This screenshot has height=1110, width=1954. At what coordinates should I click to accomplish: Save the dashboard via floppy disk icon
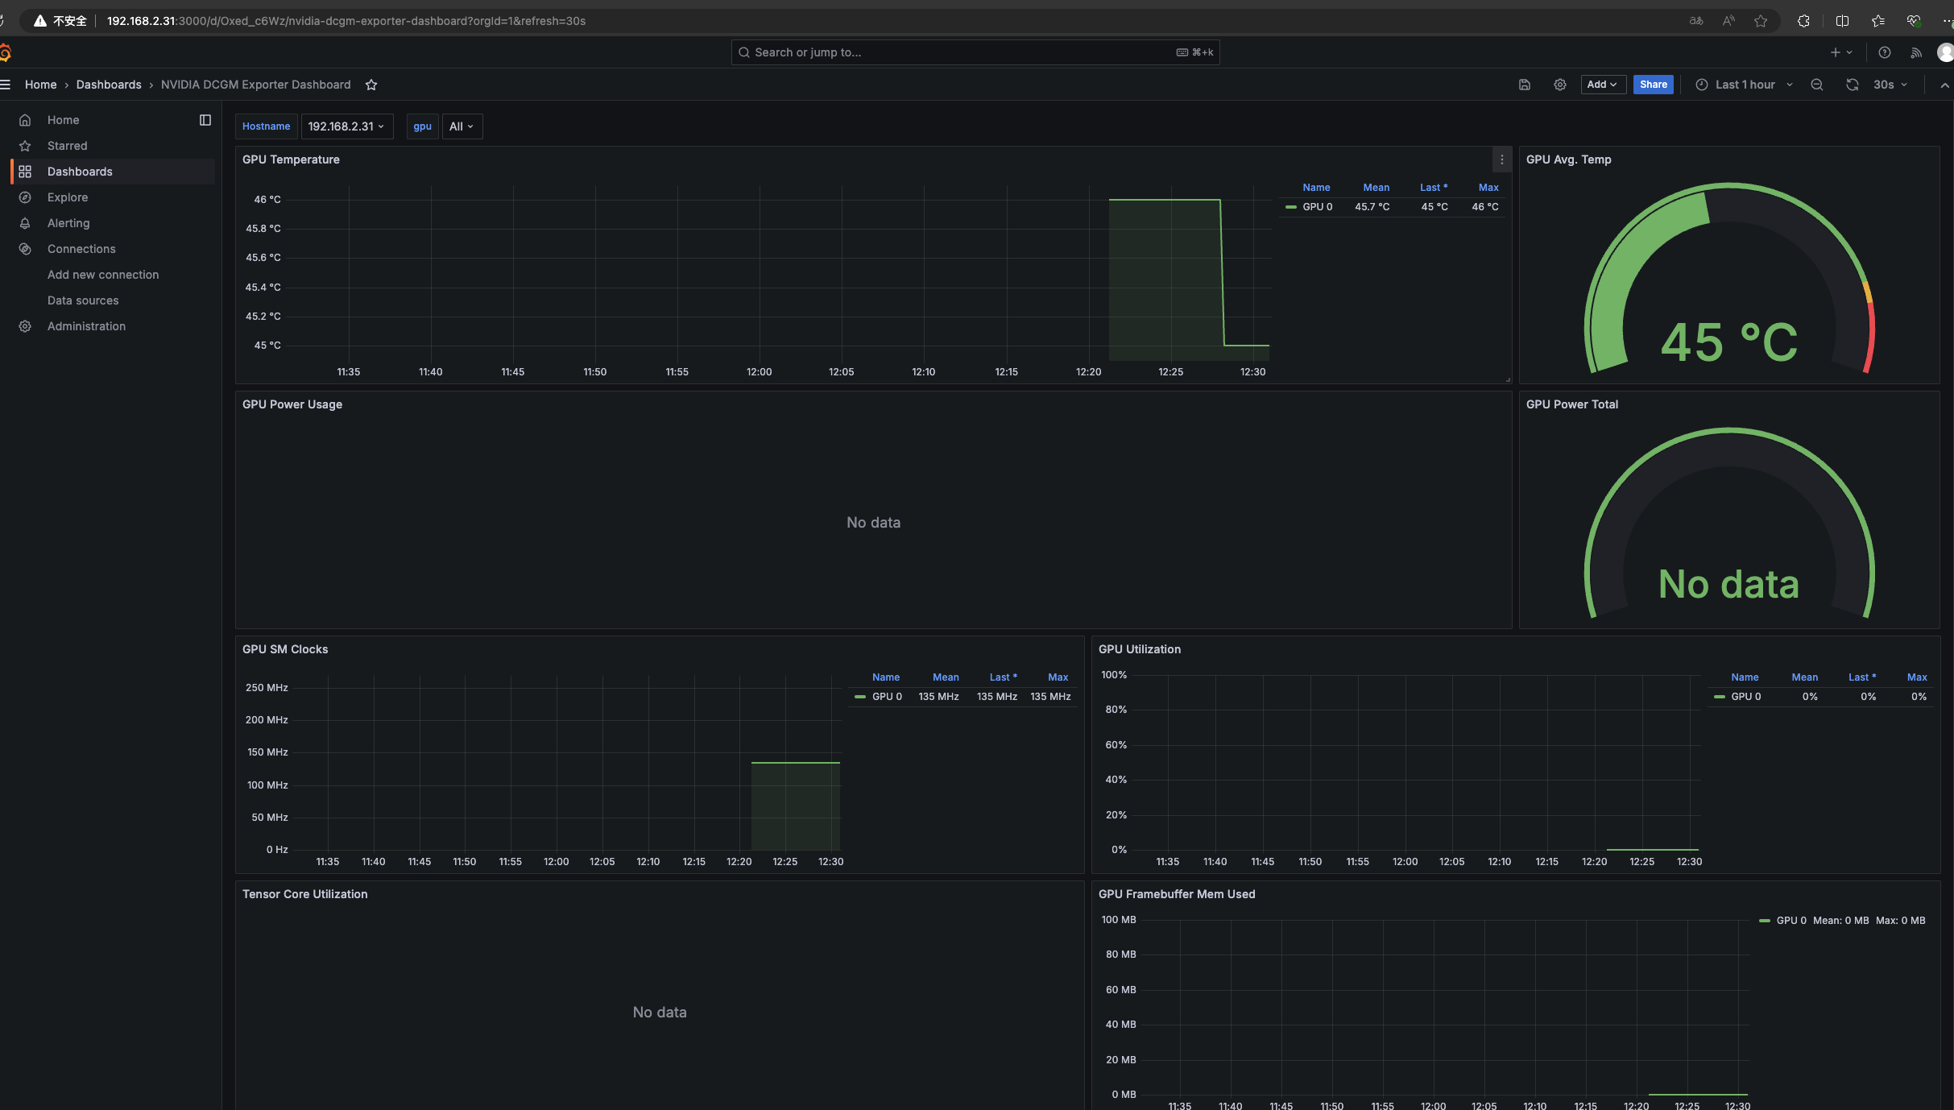pos(1525,85)
